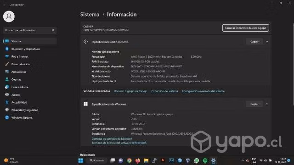
Task: Open the notification badge icon
Action: 289,160
